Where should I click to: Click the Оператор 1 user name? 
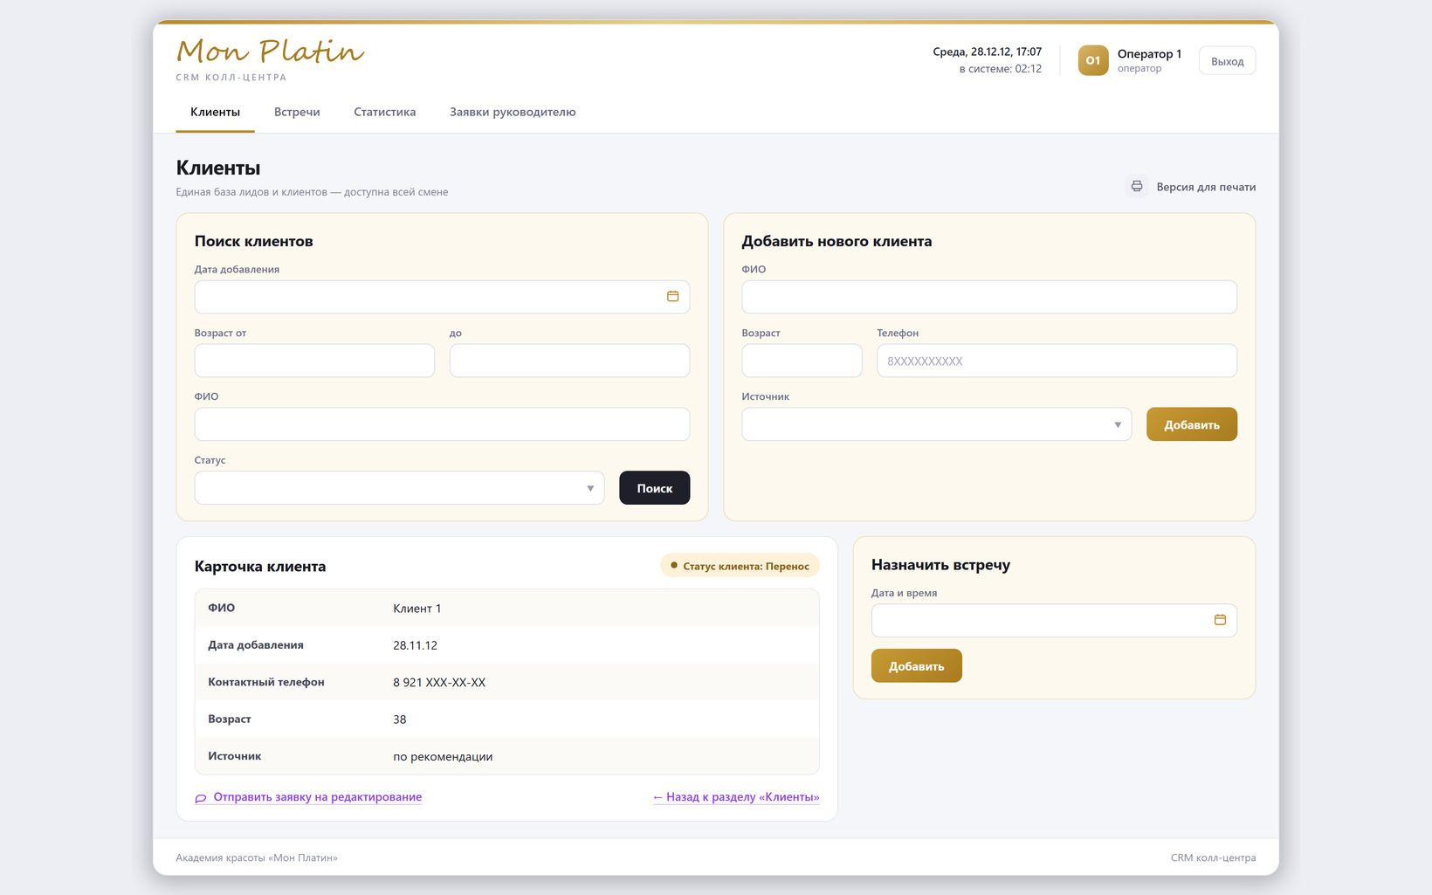click(1149, 54)
